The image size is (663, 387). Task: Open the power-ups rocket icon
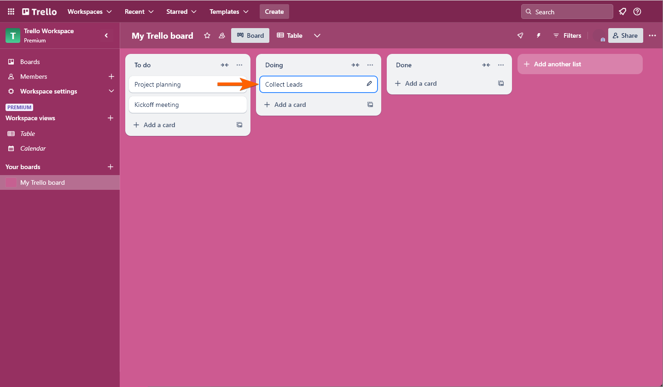pyautogui.click(x=520, y=35)
